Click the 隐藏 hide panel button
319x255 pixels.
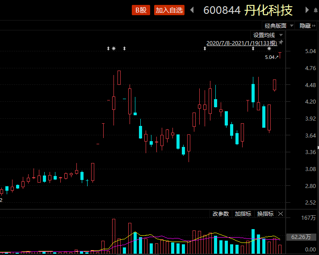click(307, 26)
